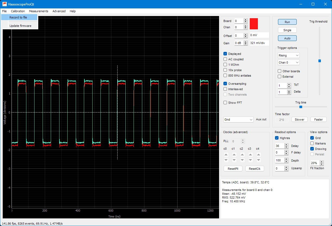
Task: Increase the Board number spinner
Action: point(246,20)
